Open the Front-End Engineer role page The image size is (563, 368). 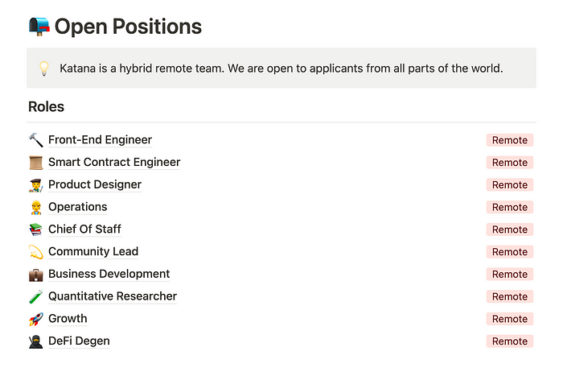click(x=101, y=140)
